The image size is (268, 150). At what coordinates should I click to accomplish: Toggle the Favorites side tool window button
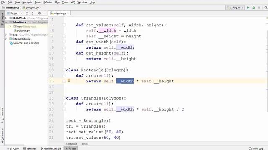coord(3,136)
